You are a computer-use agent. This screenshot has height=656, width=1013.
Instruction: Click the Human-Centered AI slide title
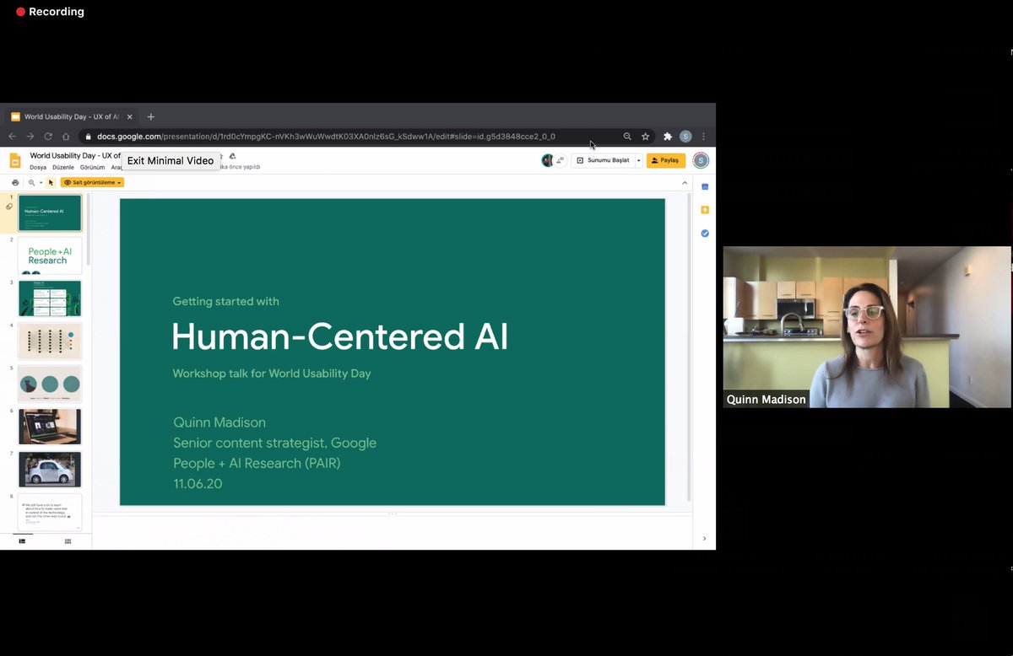click(340, 336)
